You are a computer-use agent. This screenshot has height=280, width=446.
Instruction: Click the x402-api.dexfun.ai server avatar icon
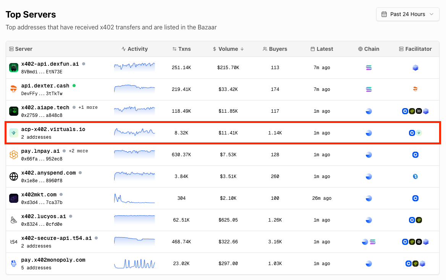click(14, 68)
